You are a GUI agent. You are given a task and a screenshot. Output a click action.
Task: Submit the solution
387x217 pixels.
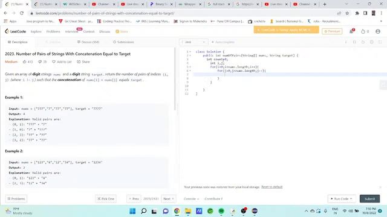(x=369, y=199)
